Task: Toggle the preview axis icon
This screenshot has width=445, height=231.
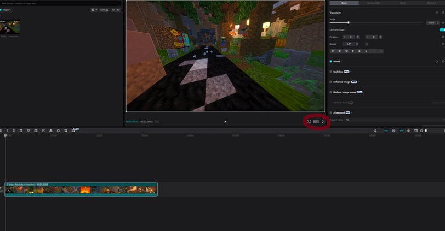Action: [x=408, y=131]
